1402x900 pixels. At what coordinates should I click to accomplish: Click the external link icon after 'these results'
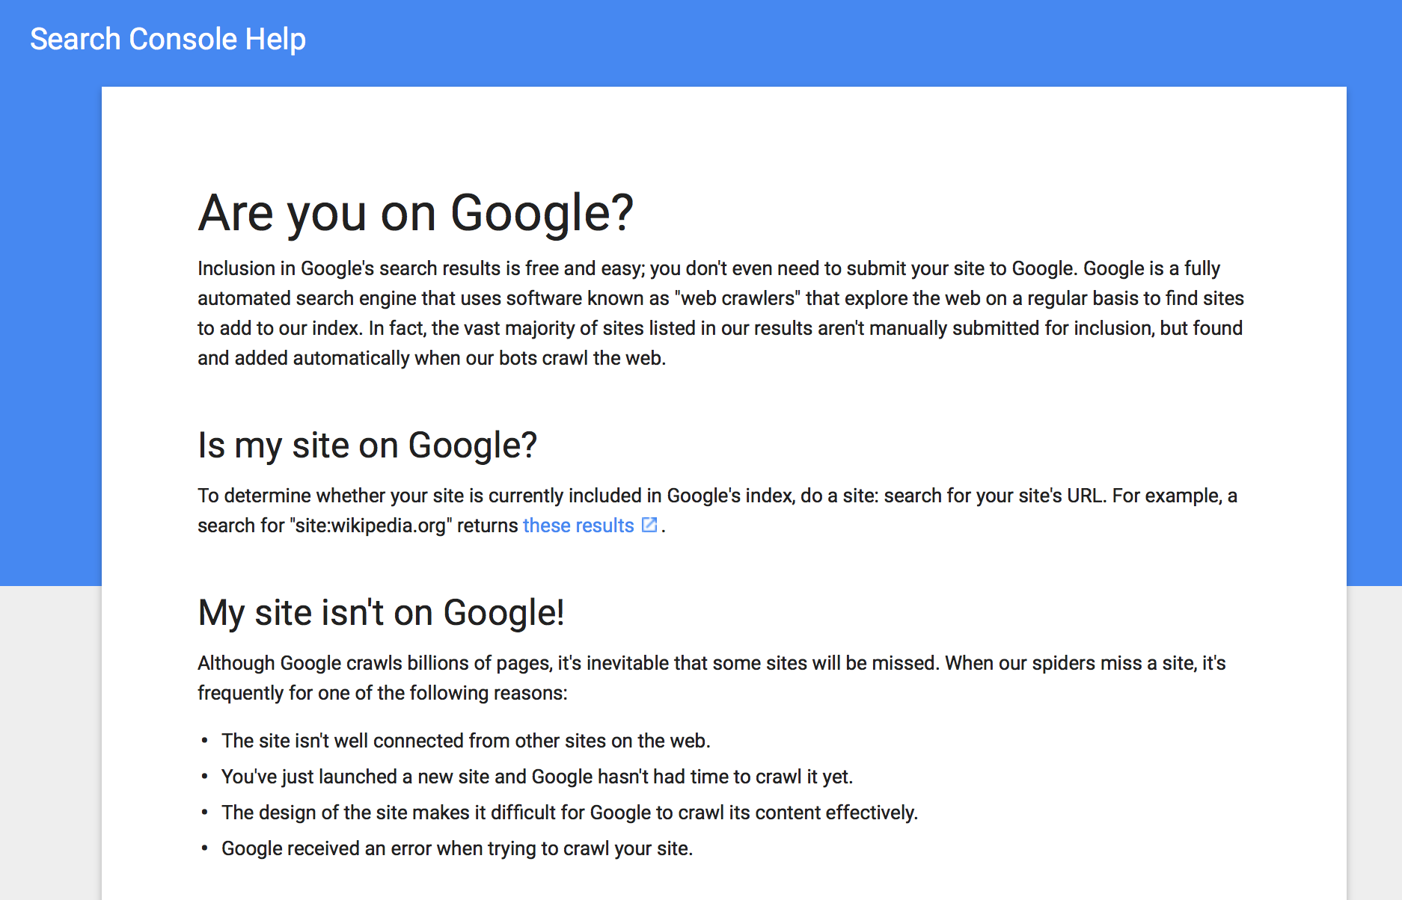649,525
